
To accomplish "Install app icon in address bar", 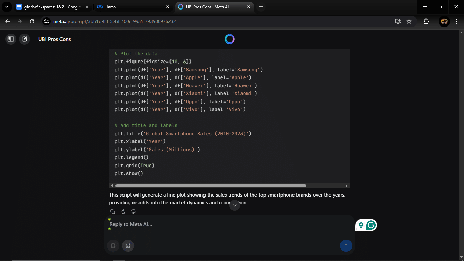I will [398, 21].
